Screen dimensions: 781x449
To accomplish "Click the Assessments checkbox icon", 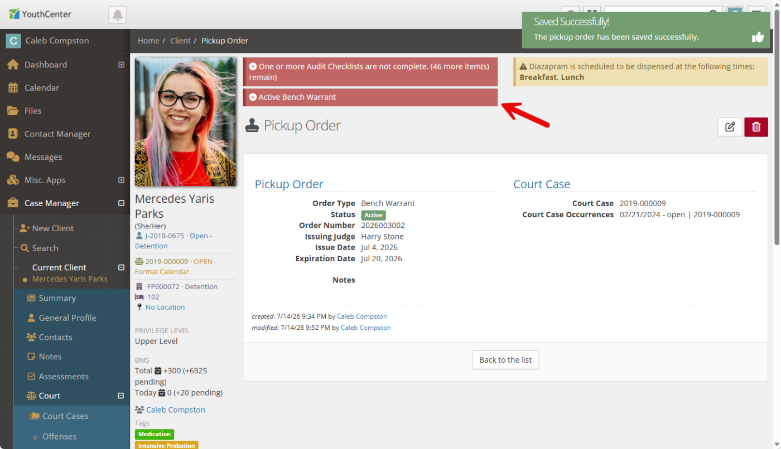I will pos(32,377).
